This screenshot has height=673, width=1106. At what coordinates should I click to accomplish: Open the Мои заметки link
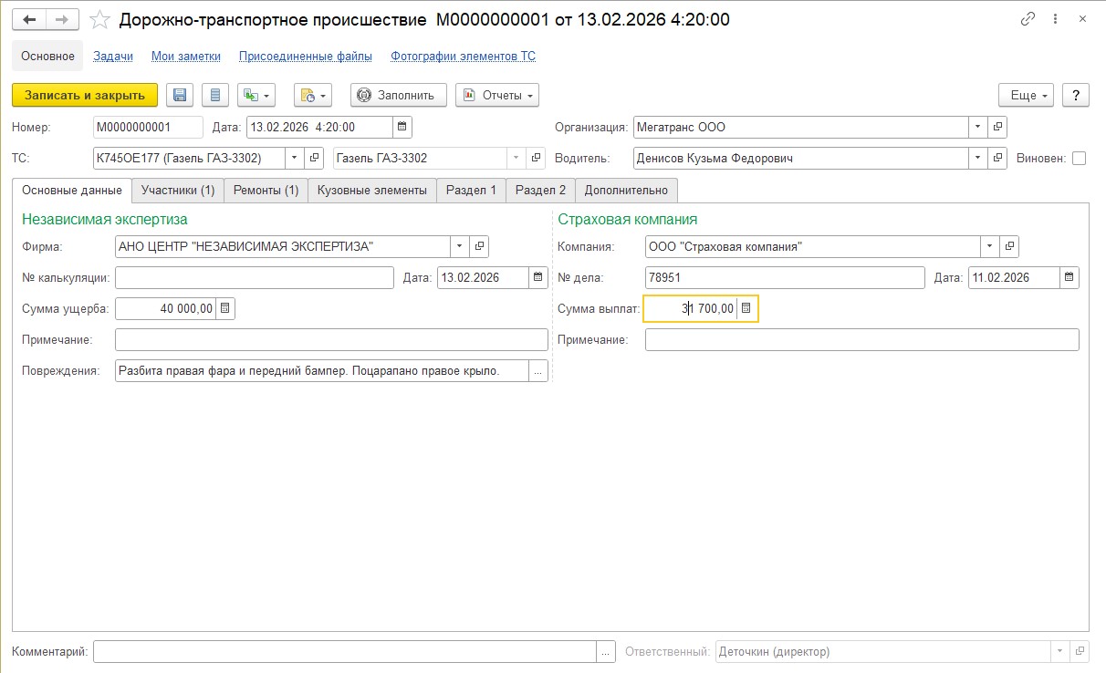click(x=186, y=56)
